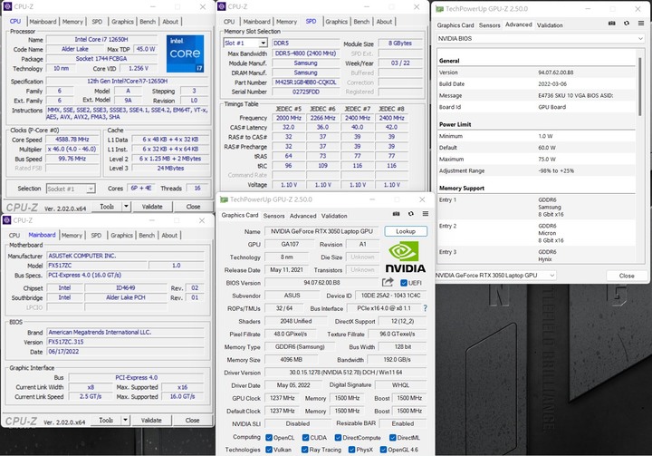Click Close button in GPU-Z Advanced window

627,276
